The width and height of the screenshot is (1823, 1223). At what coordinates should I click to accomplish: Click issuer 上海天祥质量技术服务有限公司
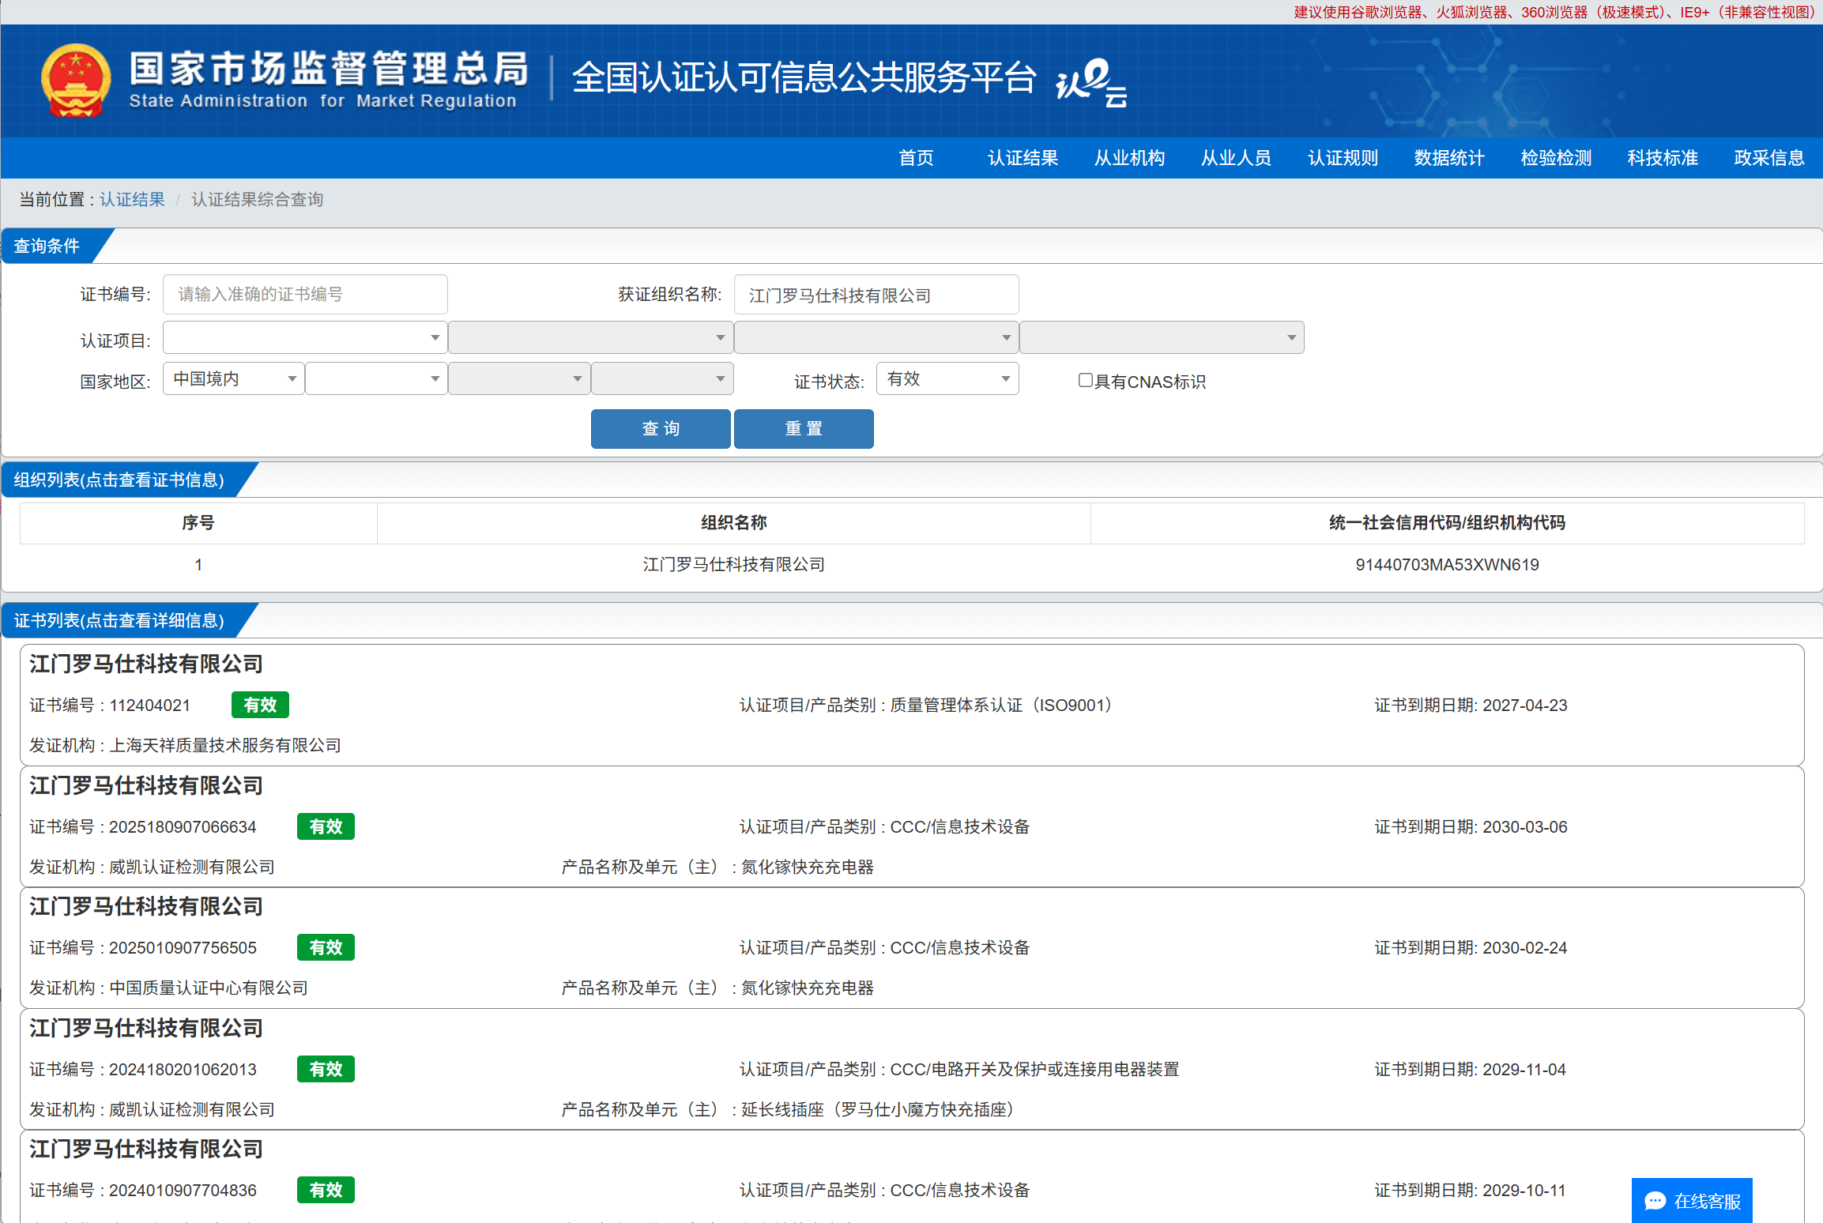224,745
